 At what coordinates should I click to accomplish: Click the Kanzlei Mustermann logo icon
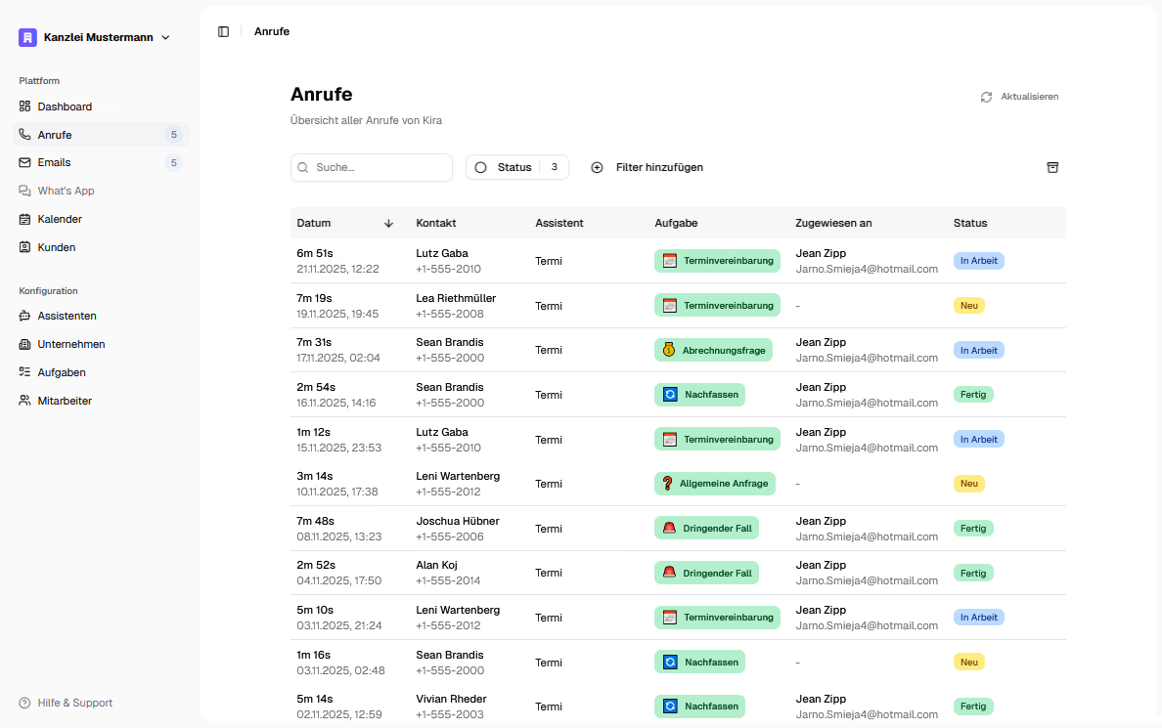point(27,37)
